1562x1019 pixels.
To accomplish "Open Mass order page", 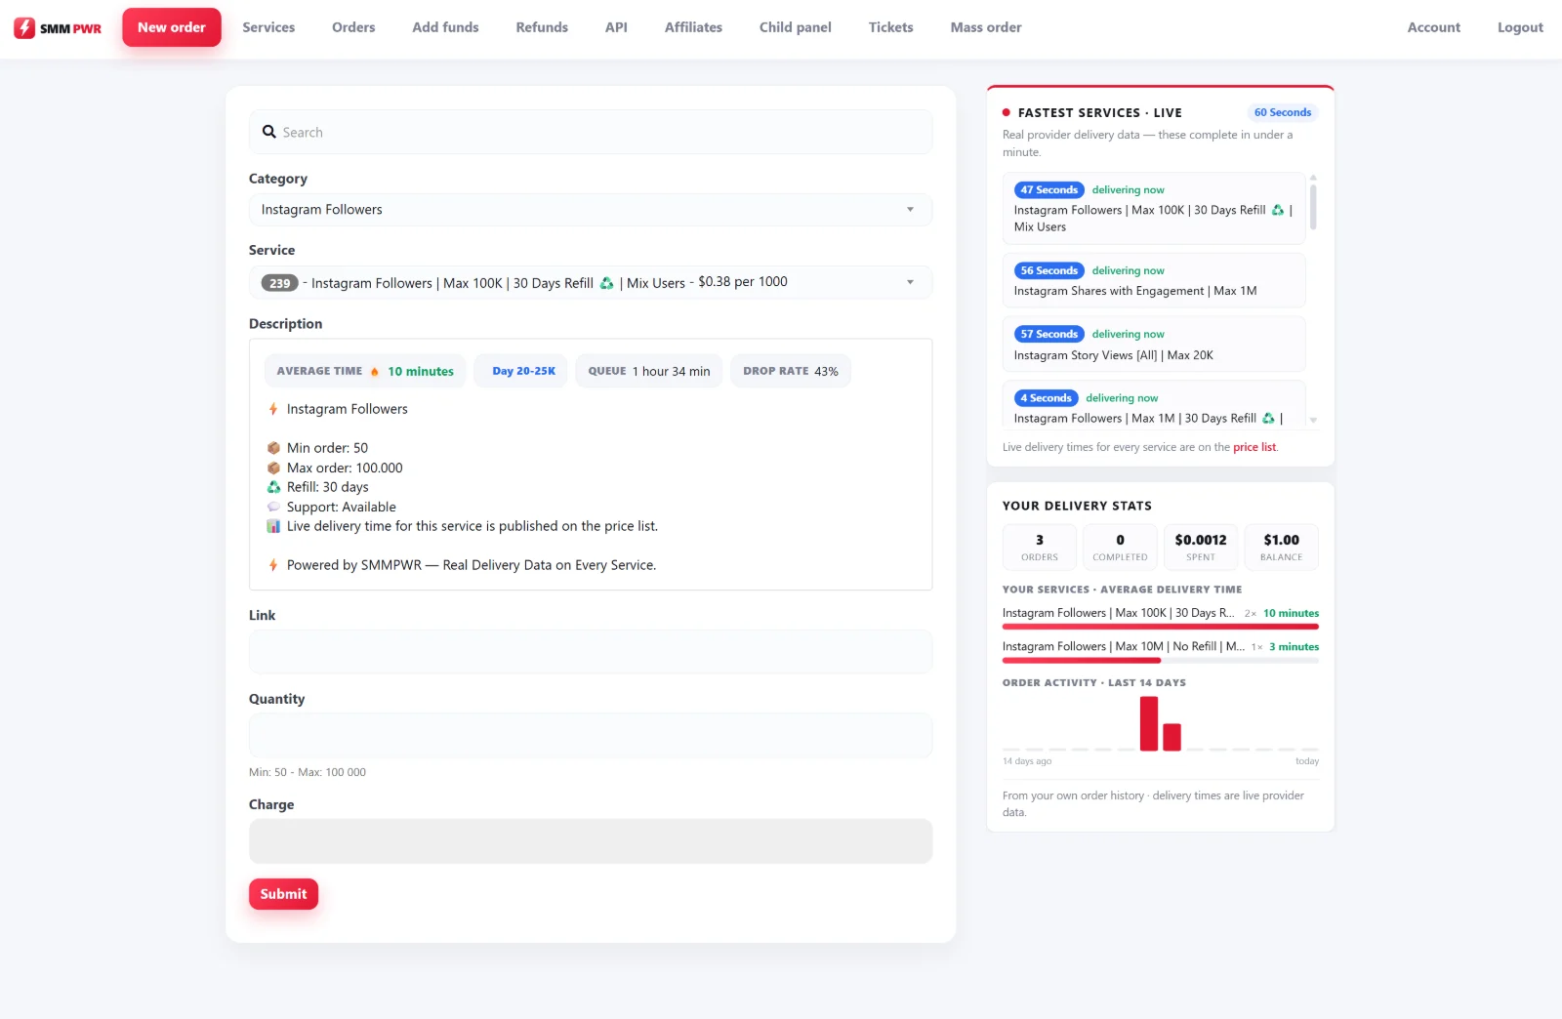I will point(986,27).
